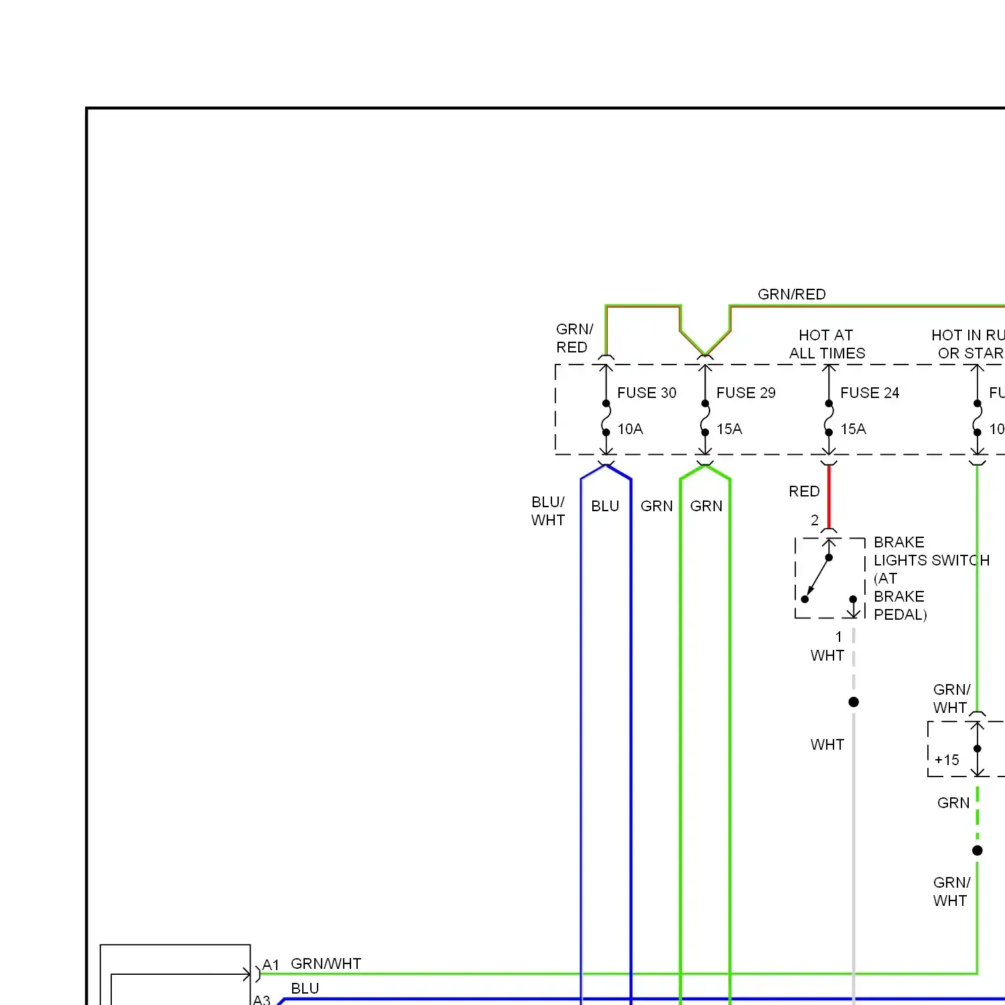This screenshot has width=1005, height=1005.
Task: Select the +15 label
Action: click(947, 760)
